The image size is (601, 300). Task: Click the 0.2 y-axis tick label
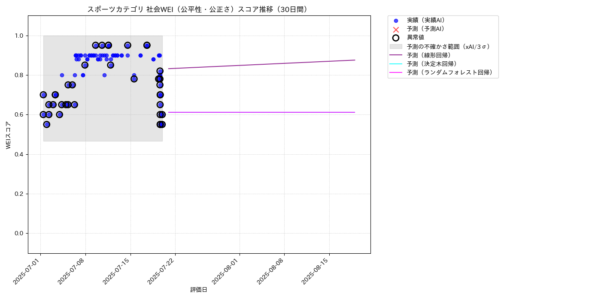[20, 194]
